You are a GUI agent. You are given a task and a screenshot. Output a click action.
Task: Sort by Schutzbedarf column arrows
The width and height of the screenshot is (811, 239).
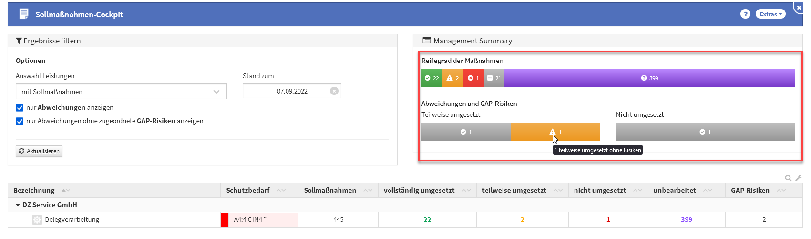[x=281, y=191]
